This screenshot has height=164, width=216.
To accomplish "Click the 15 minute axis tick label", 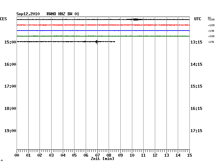I will coord(189,155).
